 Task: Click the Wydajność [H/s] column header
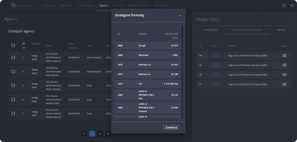[171, 36]
